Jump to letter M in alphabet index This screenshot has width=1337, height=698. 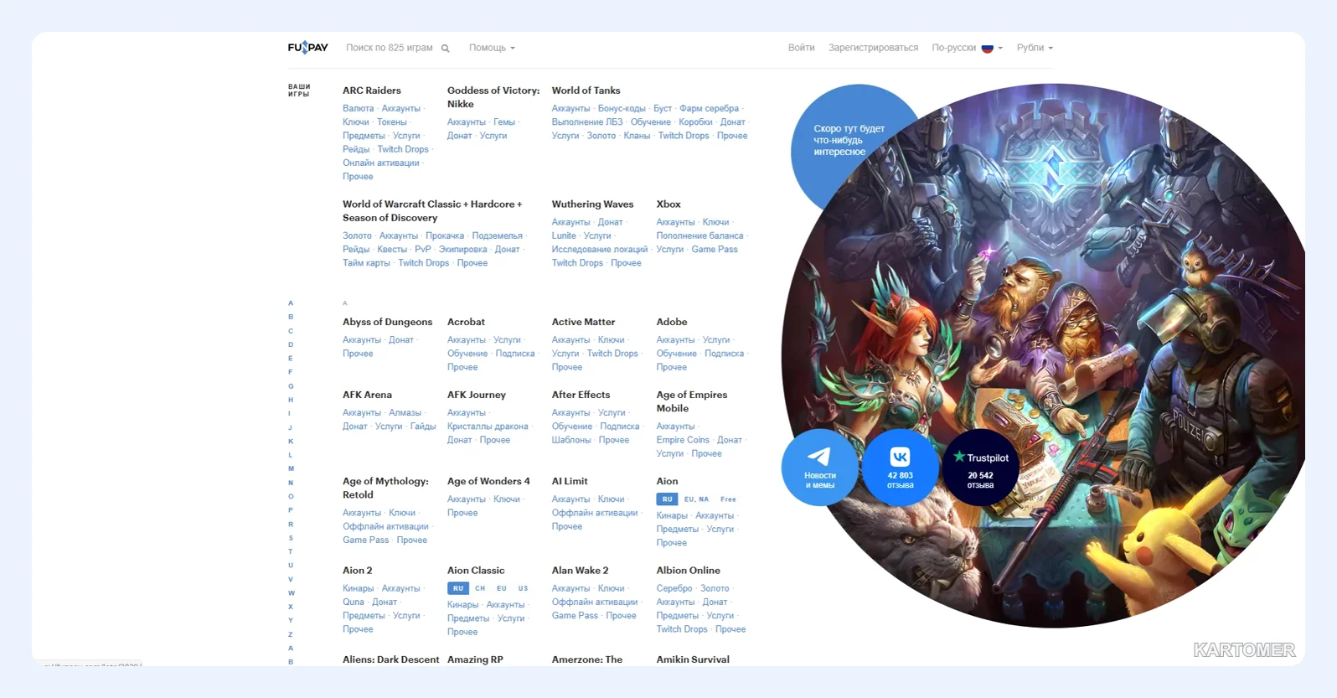click(291, 468)
